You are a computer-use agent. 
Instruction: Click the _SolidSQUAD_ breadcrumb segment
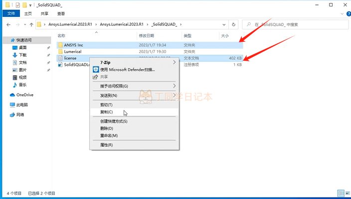(x=165, y=24)
